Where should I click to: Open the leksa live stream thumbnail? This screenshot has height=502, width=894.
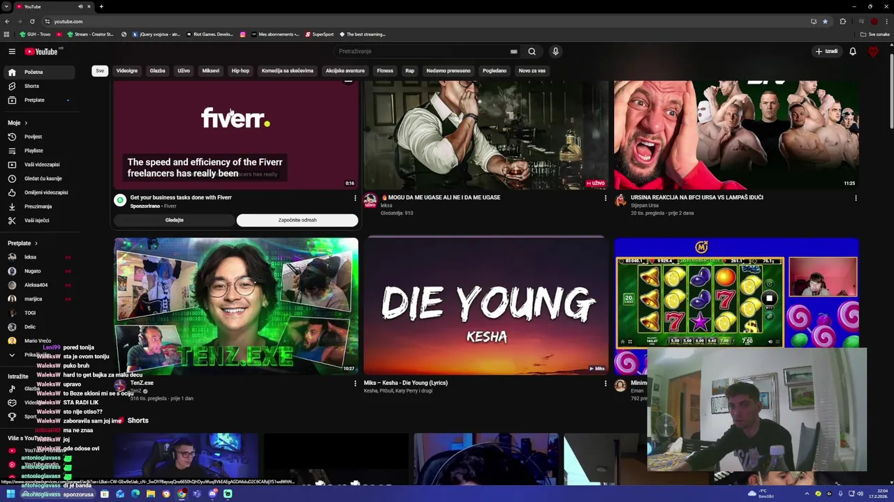coord(485,135)
